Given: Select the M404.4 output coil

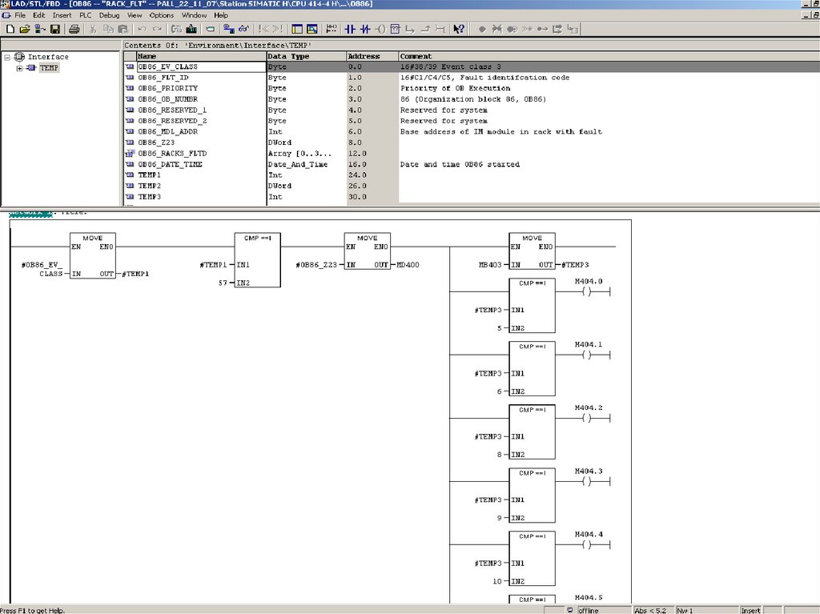Looking at the screenshot, I should click(589, 544).
